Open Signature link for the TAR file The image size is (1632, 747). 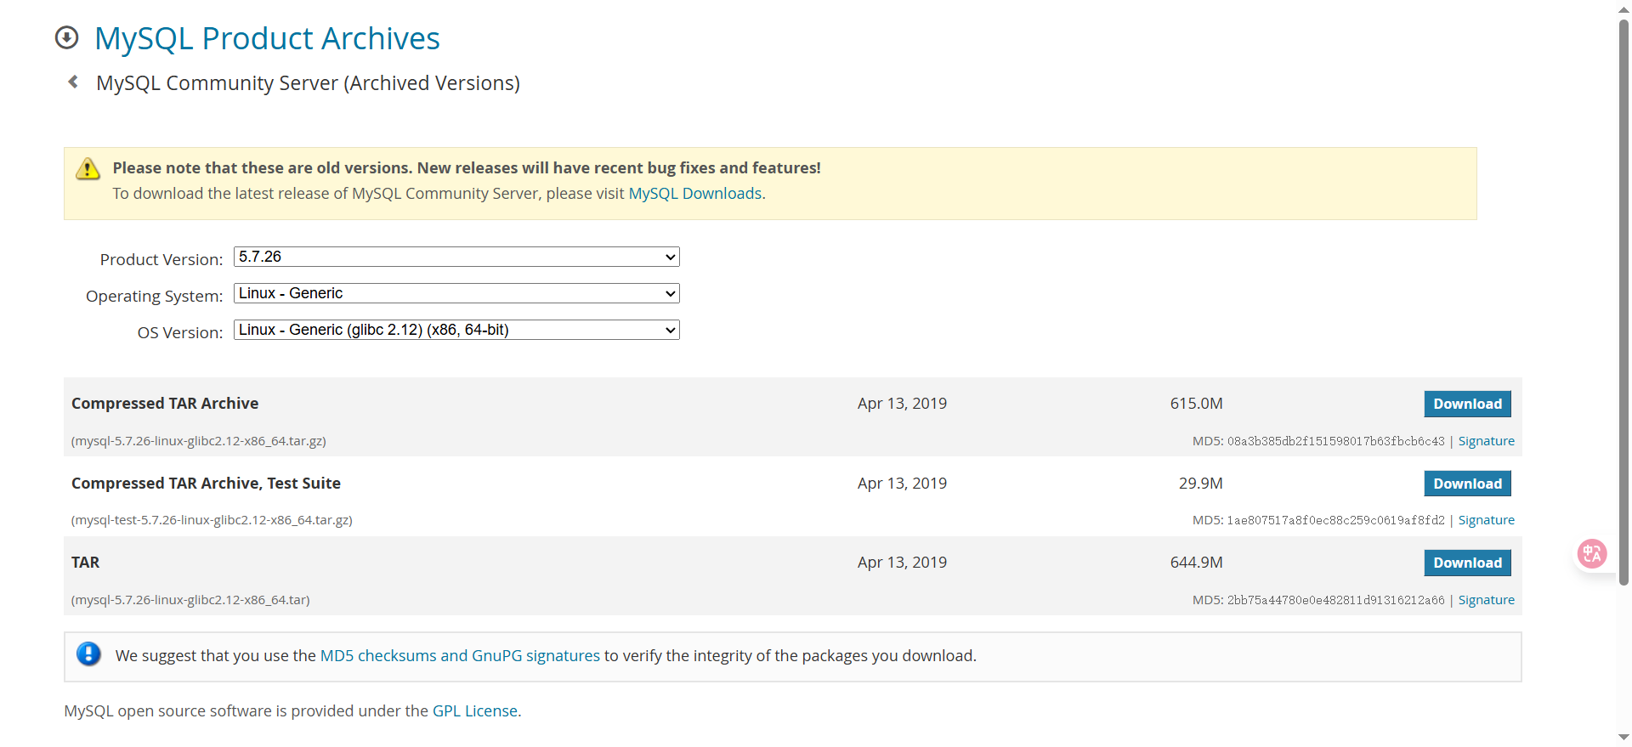coord(1486,600)
